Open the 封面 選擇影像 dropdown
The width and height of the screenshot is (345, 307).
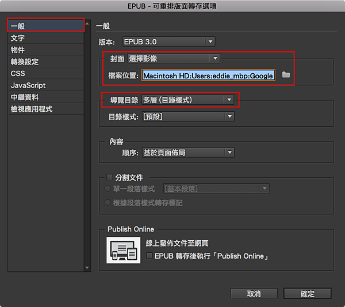coord(174,58)
